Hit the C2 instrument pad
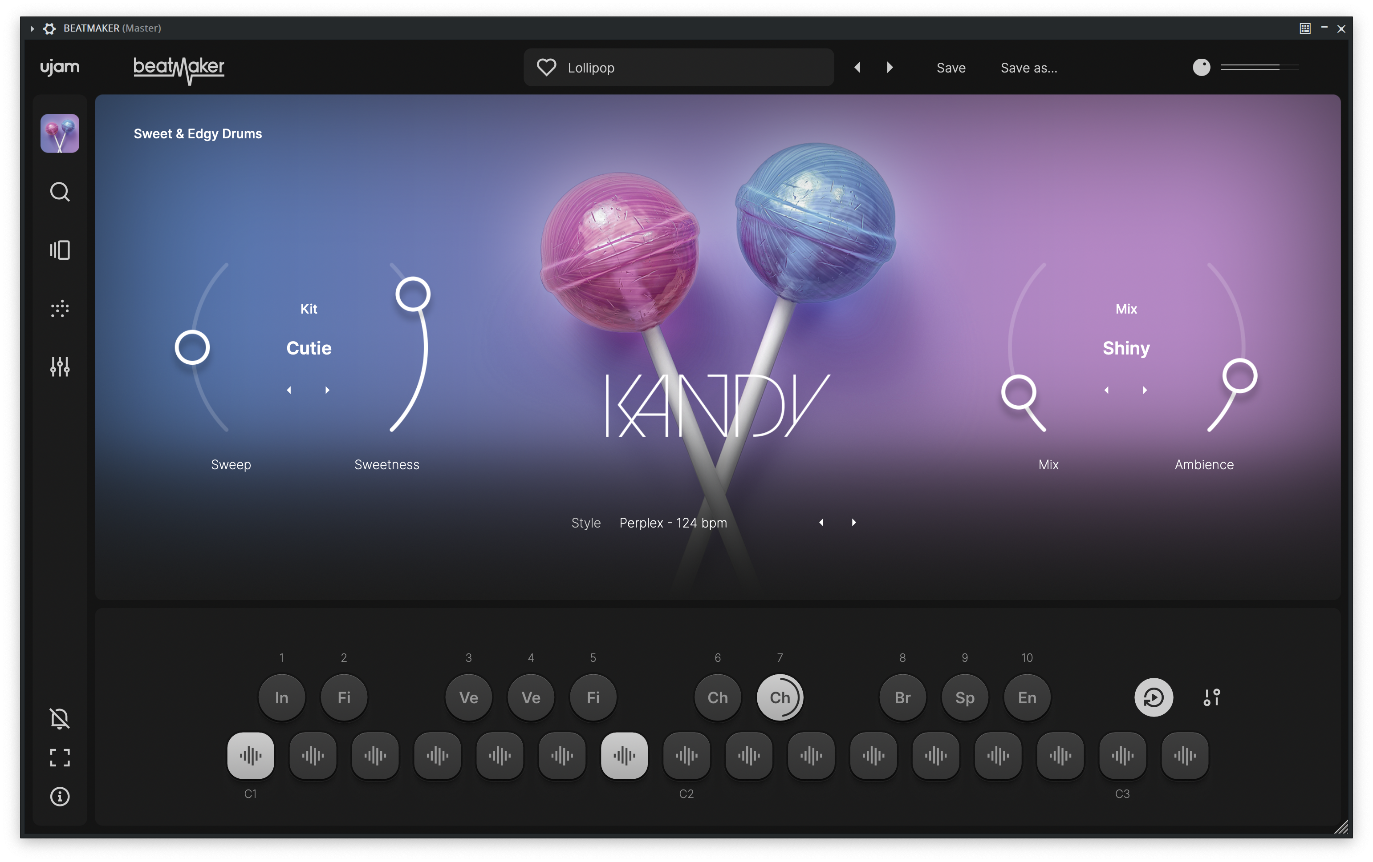This screenshot has height=862, width=1373. 686,756
